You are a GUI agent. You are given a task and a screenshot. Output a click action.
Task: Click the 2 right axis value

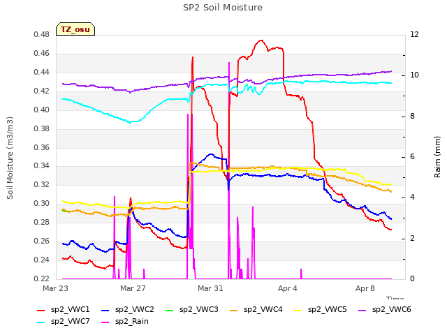412,238
